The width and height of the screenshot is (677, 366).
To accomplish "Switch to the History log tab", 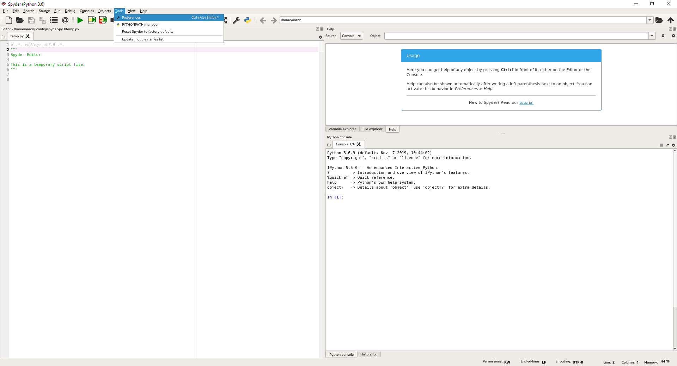I will 369,354.
